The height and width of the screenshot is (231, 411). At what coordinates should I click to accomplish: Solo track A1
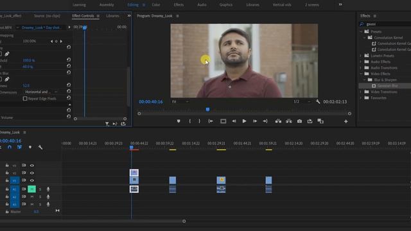pyautogui.click(x=40, y=189)
